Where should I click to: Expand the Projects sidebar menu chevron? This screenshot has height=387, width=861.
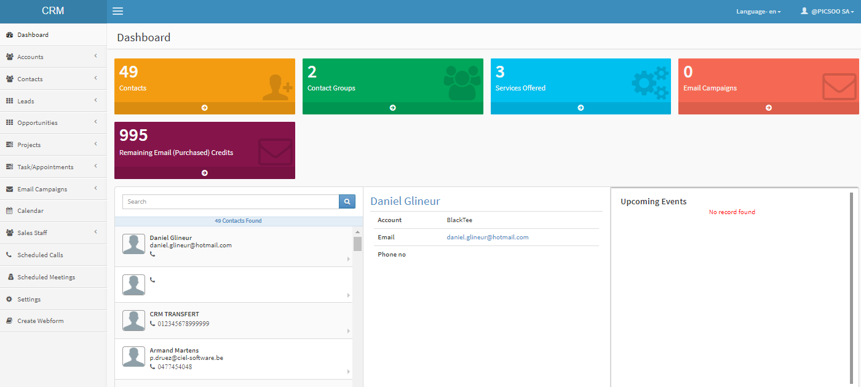pos(96,144)
